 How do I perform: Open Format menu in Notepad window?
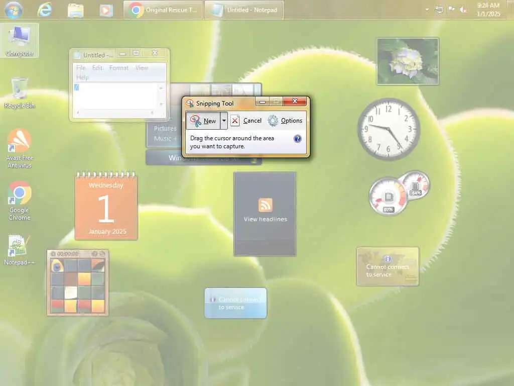tap(118, 68)
